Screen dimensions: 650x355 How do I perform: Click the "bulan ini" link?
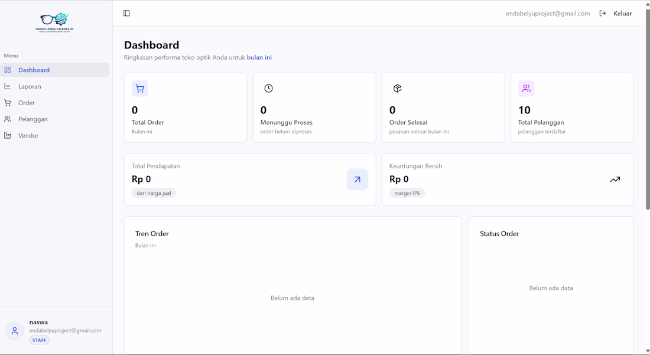pyautogui.click(x=259, y=57)
